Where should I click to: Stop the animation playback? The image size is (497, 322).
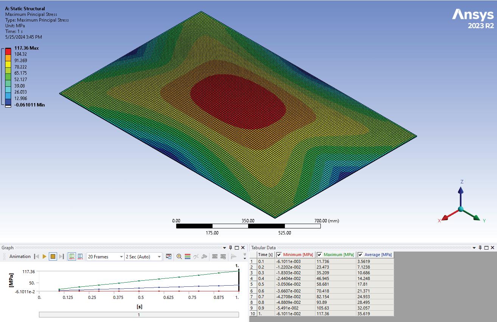[x=53, y=256]
